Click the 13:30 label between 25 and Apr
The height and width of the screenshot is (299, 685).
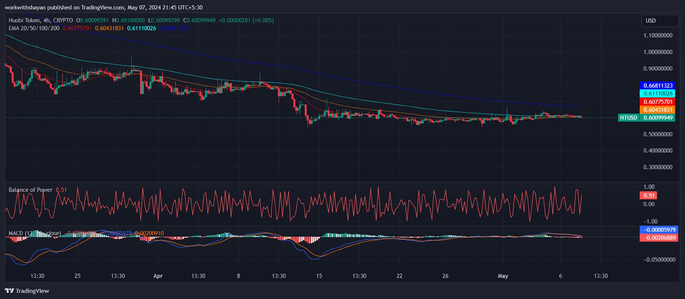(x=118, y=276)
